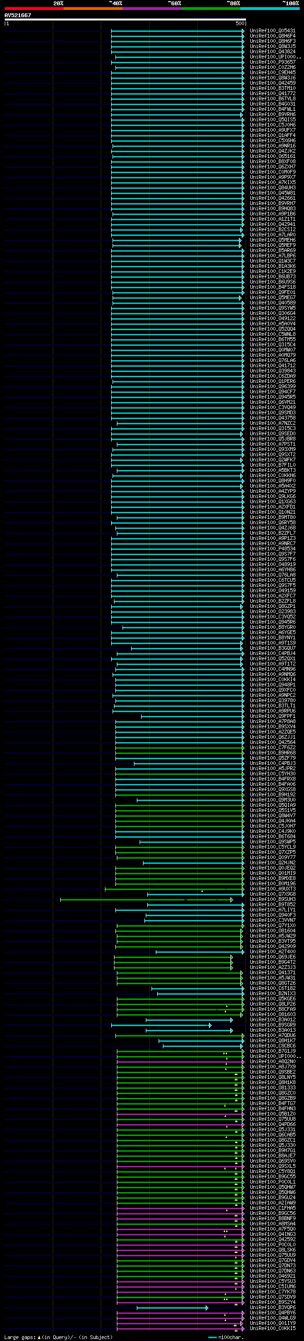Click hit label UniRef100_O46921
Screen dimensions: 304x1341
(272, 1276)
